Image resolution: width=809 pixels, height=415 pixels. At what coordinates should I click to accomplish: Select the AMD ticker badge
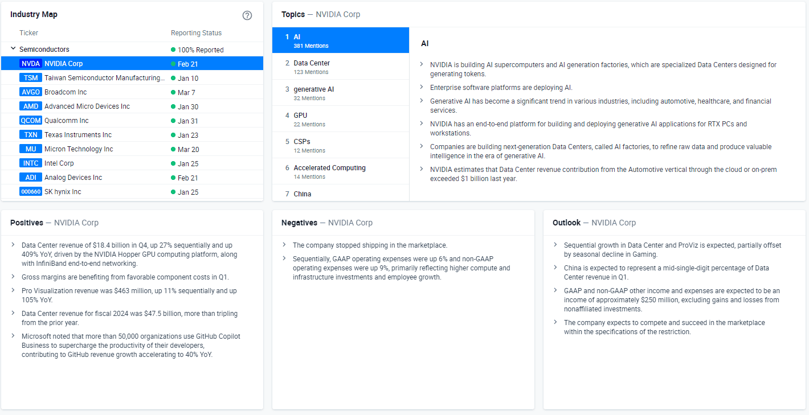point(30,106)
